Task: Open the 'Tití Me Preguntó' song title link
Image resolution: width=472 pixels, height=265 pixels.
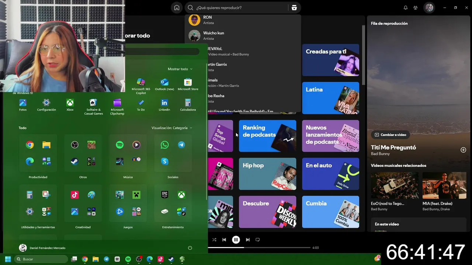Action: [x=393, y=147]
